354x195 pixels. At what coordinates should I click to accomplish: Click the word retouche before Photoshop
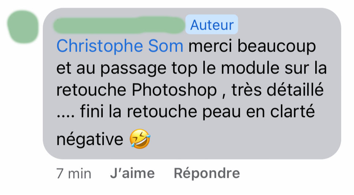click(91, 90)
